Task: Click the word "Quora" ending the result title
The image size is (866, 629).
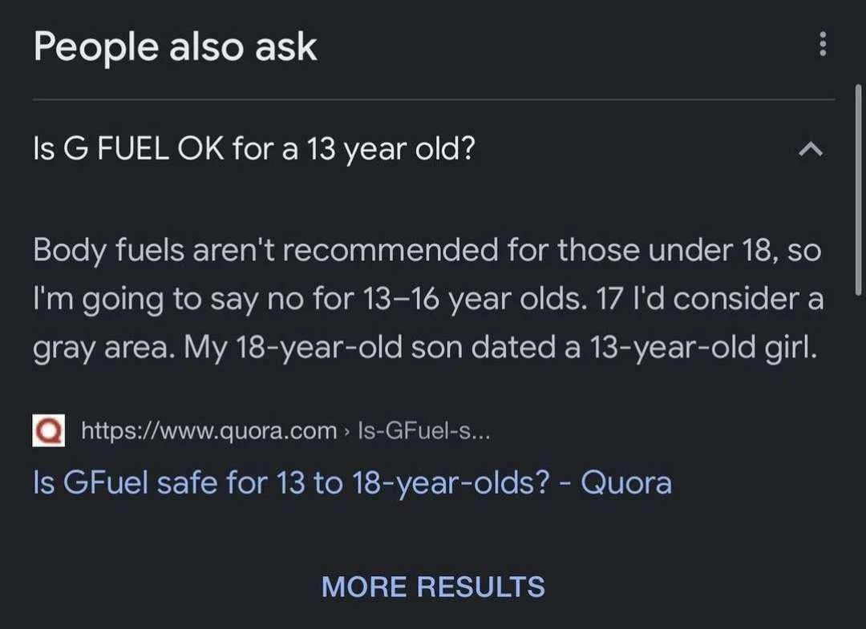Action: click(625, 482)
